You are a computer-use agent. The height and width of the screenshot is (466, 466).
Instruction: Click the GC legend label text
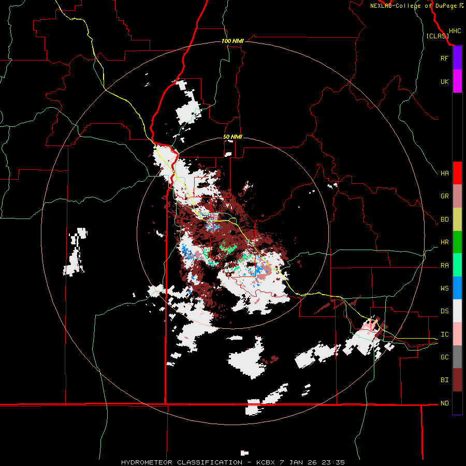(444, 357)
